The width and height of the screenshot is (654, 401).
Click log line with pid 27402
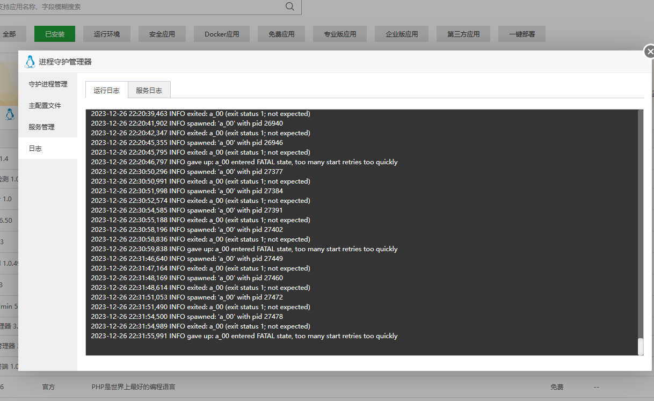coord(187,230)
